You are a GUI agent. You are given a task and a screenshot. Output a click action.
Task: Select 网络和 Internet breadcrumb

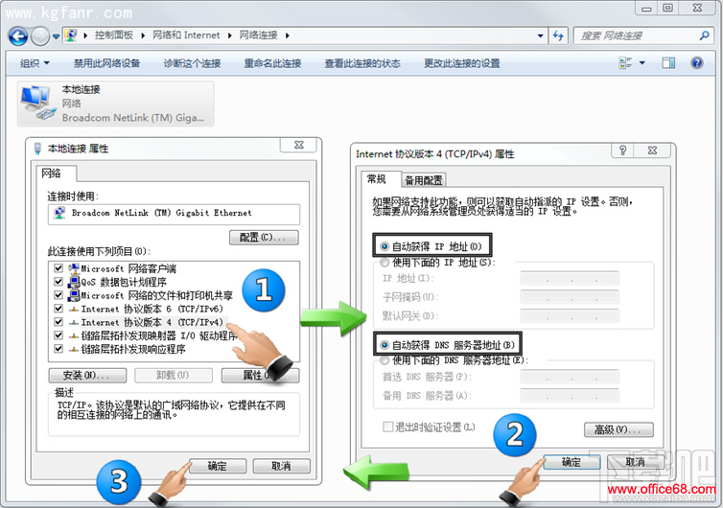tap(186, 35)
